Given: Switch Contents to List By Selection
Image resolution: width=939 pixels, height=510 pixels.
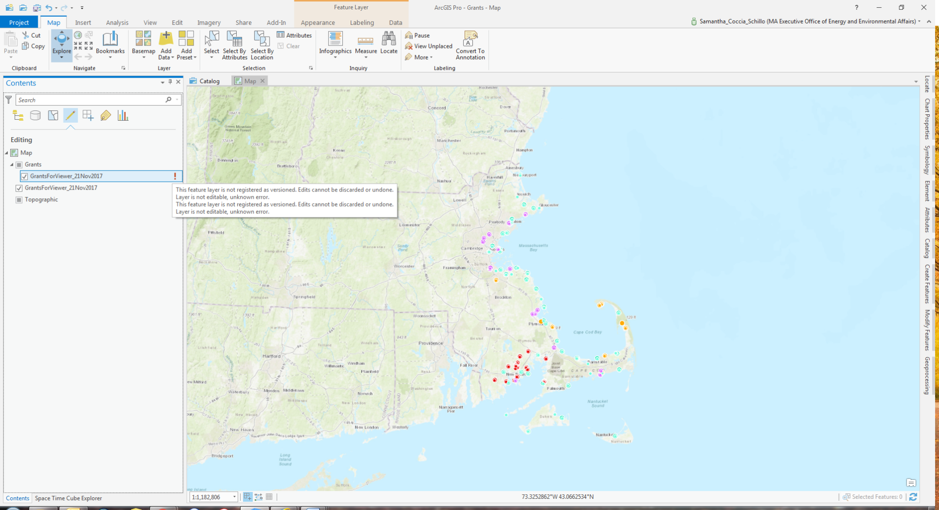Looking at the screenshot, I should pyautogui.click(x=53, y=115).
